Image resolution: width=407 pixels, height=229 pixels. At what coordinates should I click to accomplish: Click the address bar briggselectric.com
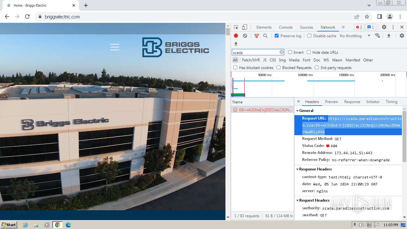click(x=62, y=17)
